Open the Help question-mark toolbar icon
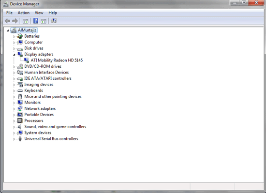Image resolution: width=266 pixels, height=193 pixels. (x=36, y=21)
